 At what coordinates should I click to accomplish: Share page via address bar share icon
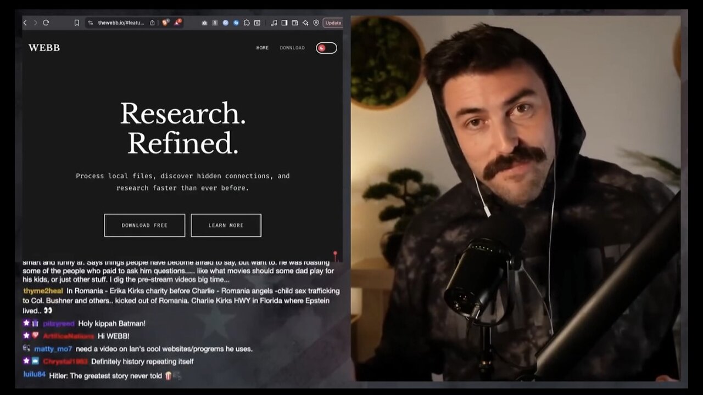coord(152,22)
